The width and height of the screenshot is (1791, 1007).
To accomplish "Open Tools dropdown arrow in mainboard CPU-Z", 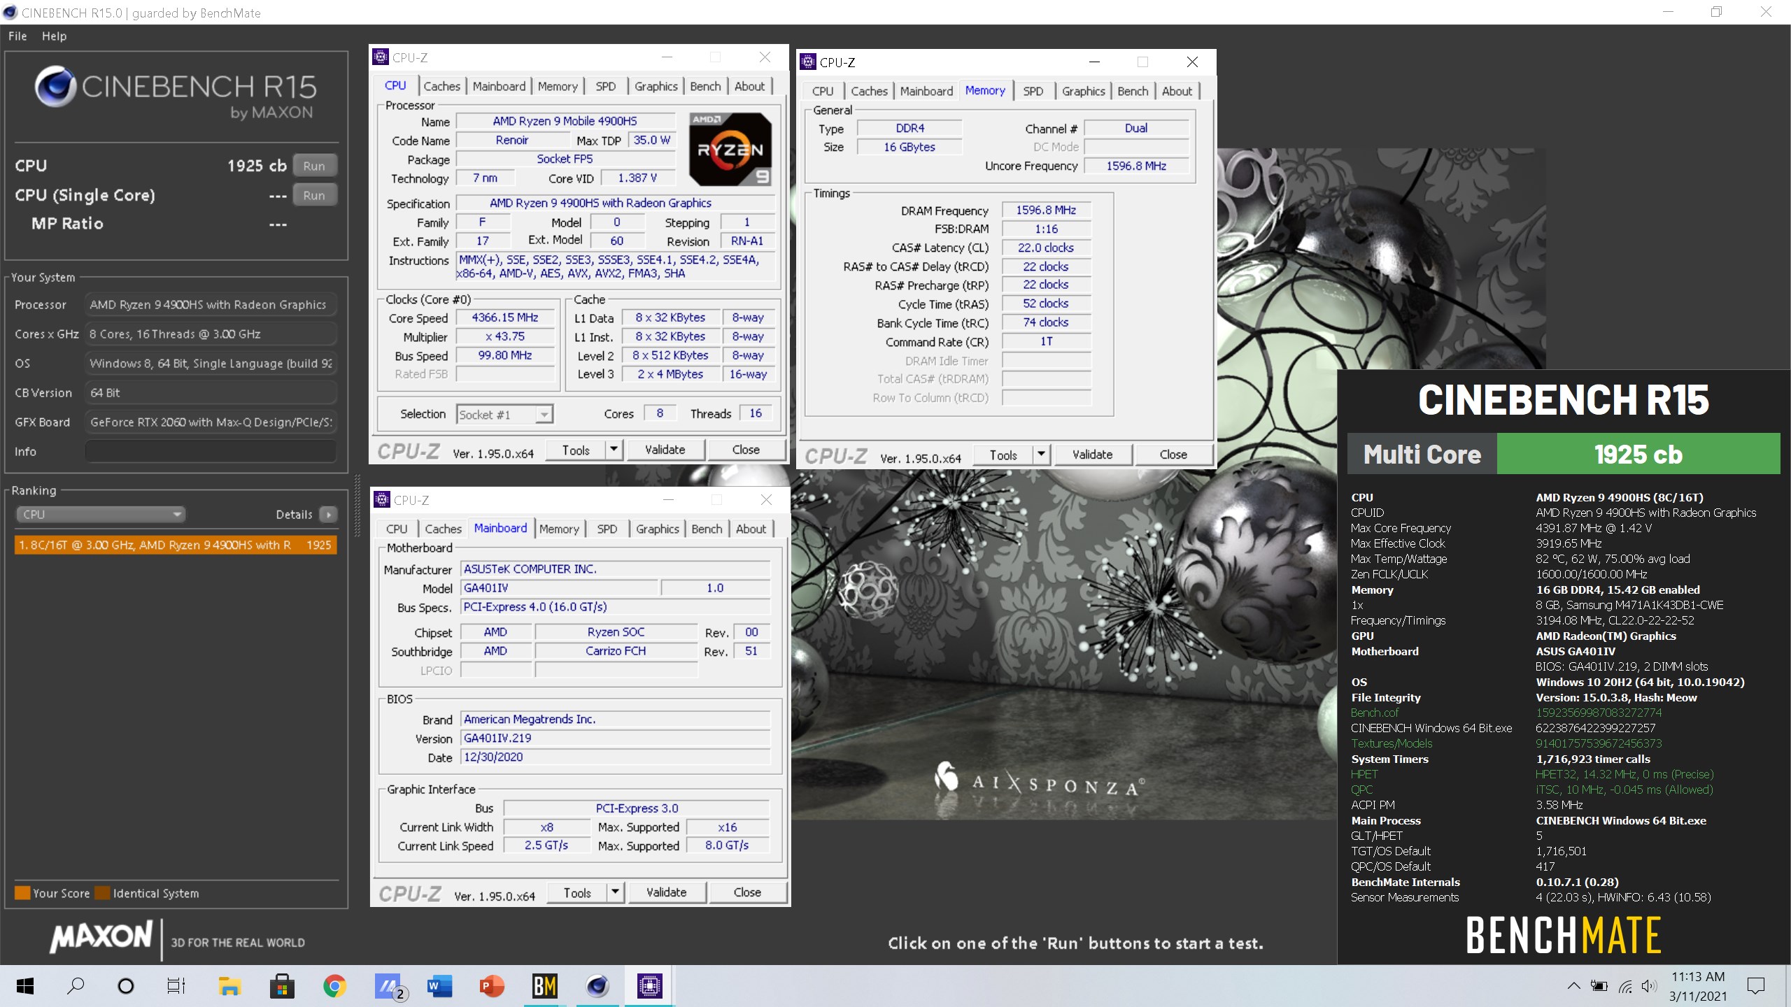I will click(615, 892).
